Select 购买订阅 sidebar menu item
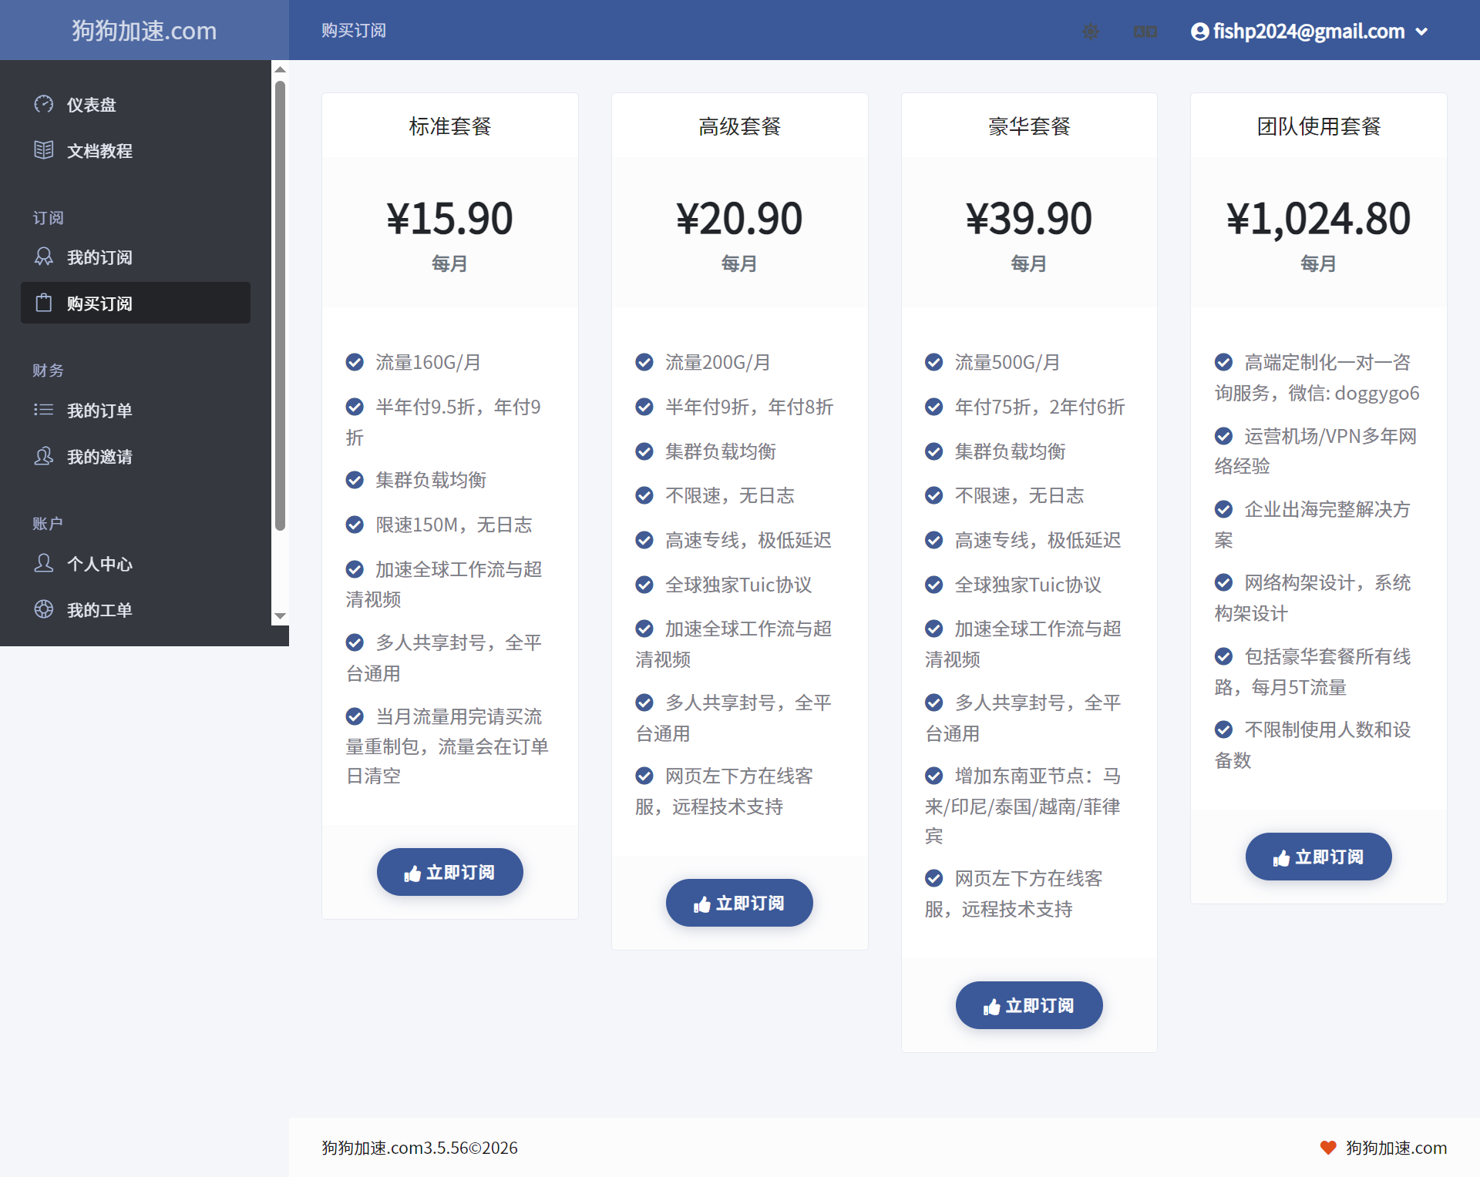This screenshot has height=1177, width=1480. click(x=135, y=303)
